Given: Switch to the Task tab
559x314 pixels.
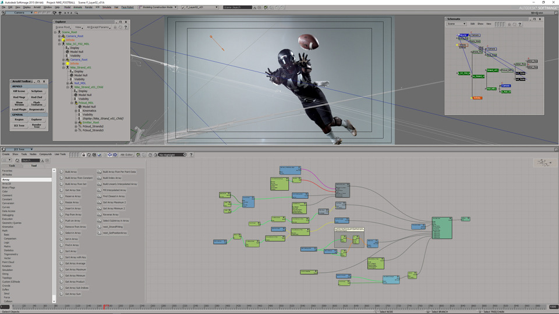Looking at the screenshot, I should tap(12, 166).
